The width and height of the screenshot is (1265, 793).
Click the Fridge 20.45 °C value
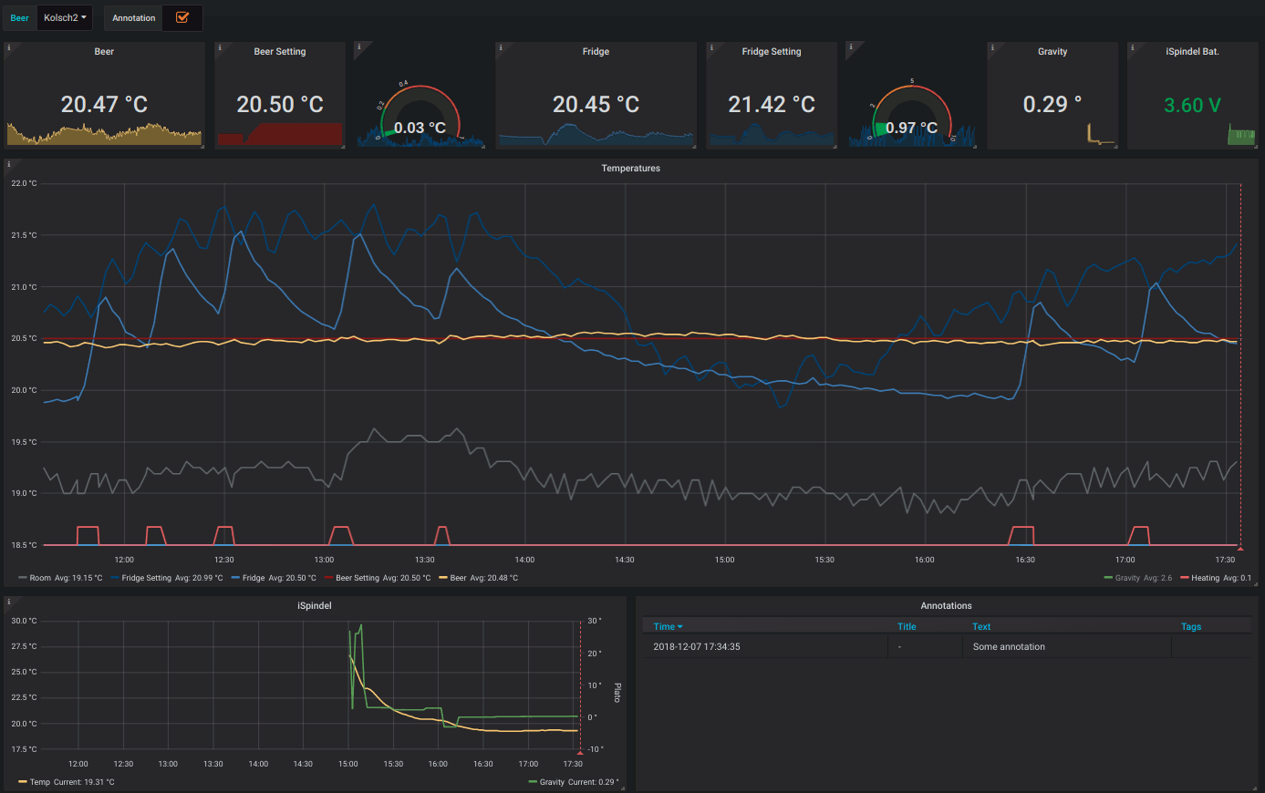[596, 105]
